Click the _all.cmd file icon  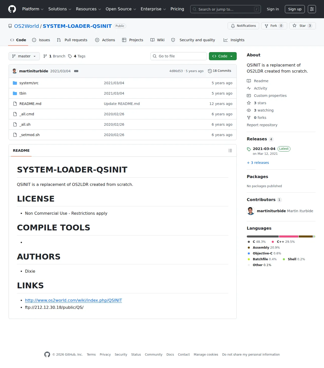click(15, 114)
